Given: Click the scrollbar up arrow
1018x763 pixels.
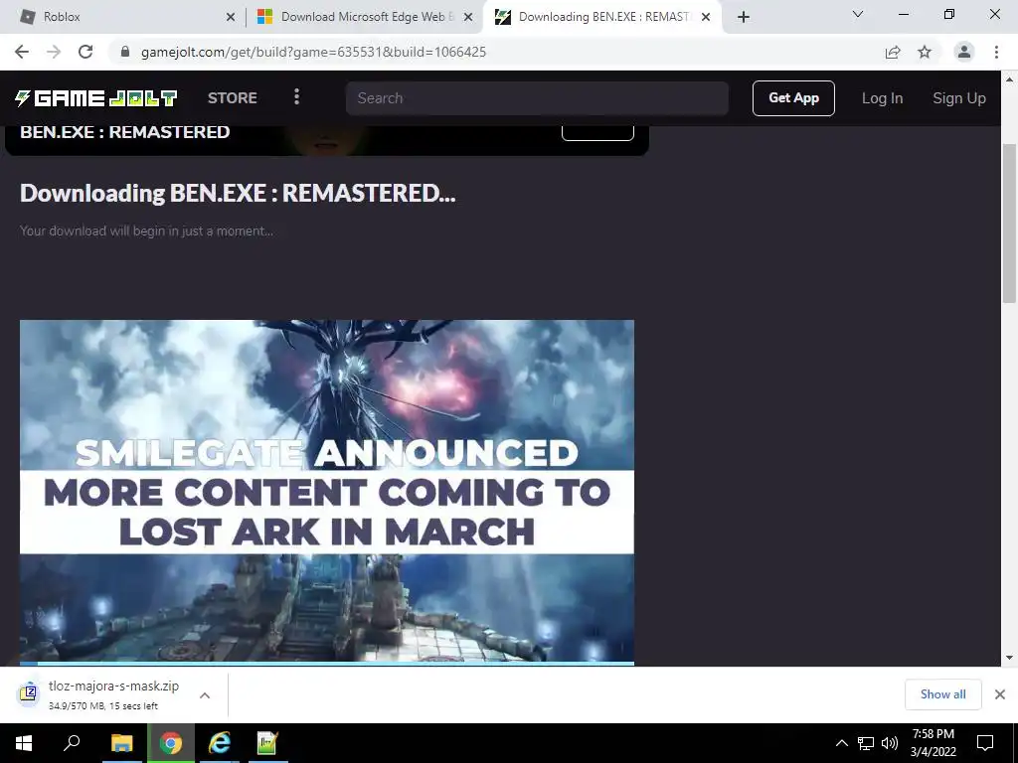Looking at the screenshot, I should (x=1009, y=79).
